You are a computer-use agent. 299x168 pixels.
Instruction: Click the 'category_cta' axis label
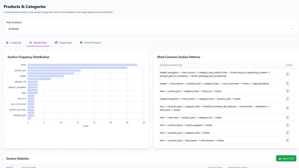20,82
